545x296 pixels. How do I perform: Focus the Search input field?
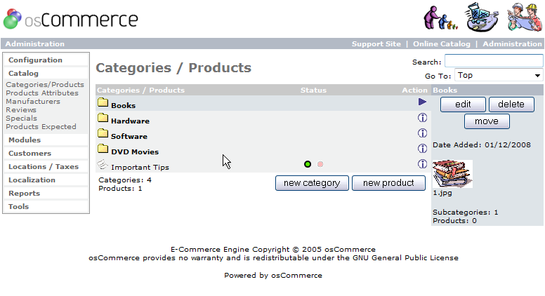494,61
